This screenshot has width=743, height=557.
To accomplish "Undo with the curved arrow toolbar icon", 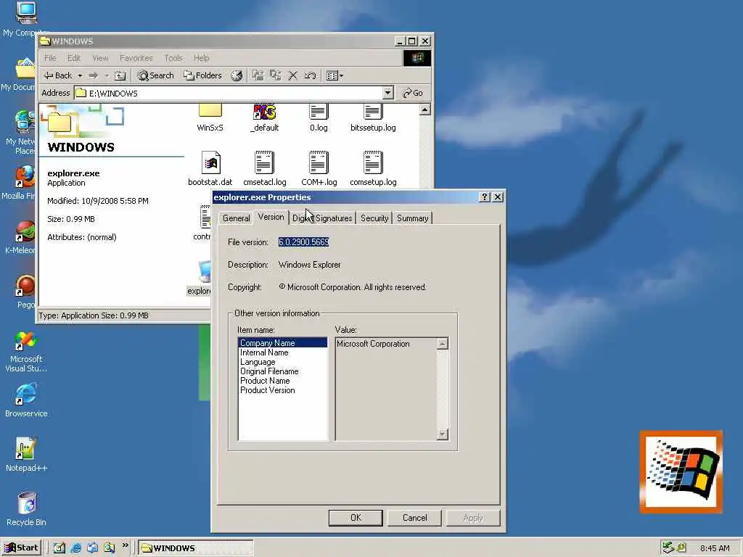I will (311, 75).
